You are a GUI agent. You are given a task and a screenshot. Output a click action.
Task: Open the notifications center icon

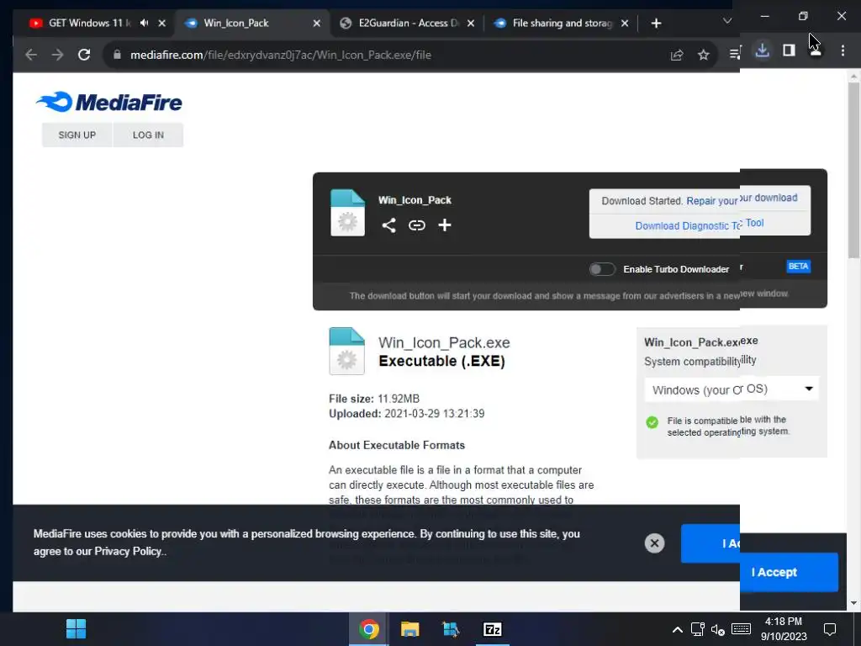pos(830,629)
